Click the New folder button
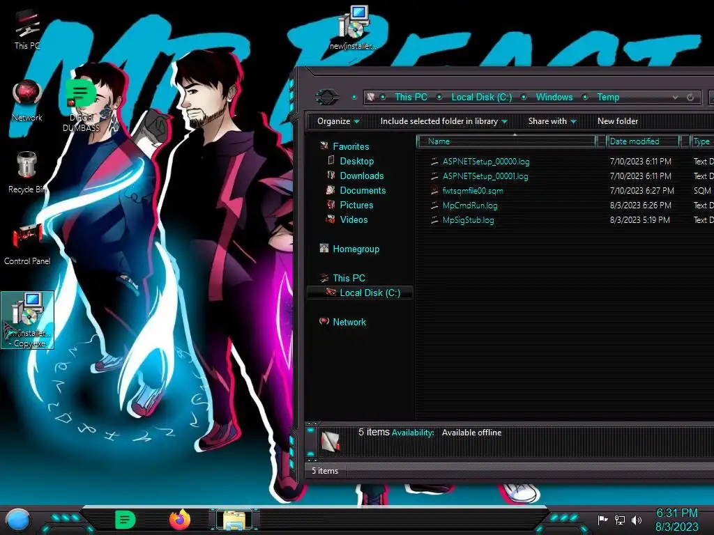 coord(618,121)
